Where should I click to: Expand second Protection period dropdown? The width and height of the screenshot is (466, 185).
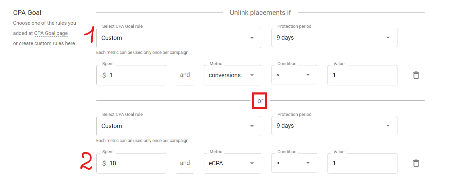click(x=334, y=126)
